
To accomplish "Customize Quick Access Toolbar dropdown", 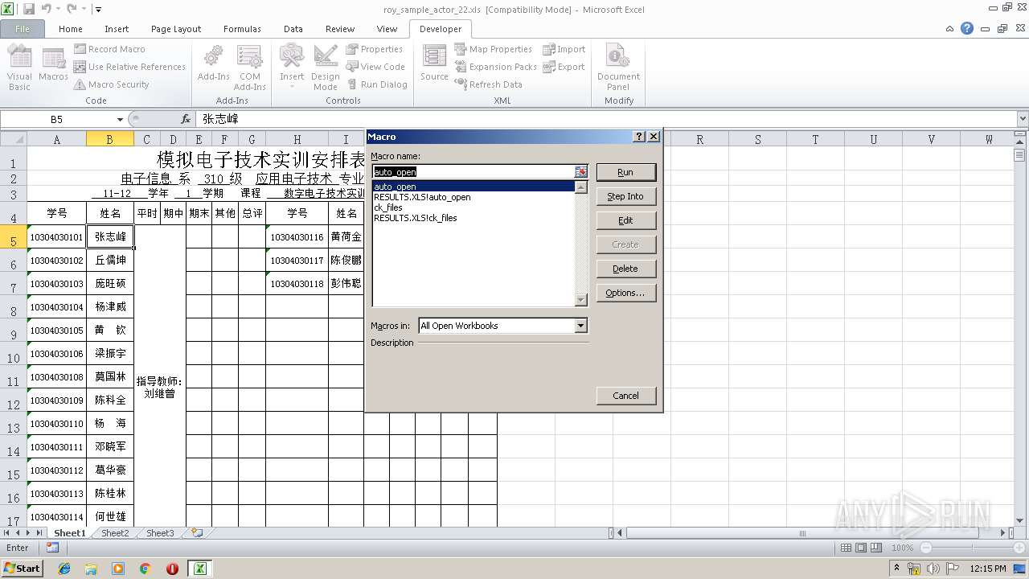I will point(98,9).
